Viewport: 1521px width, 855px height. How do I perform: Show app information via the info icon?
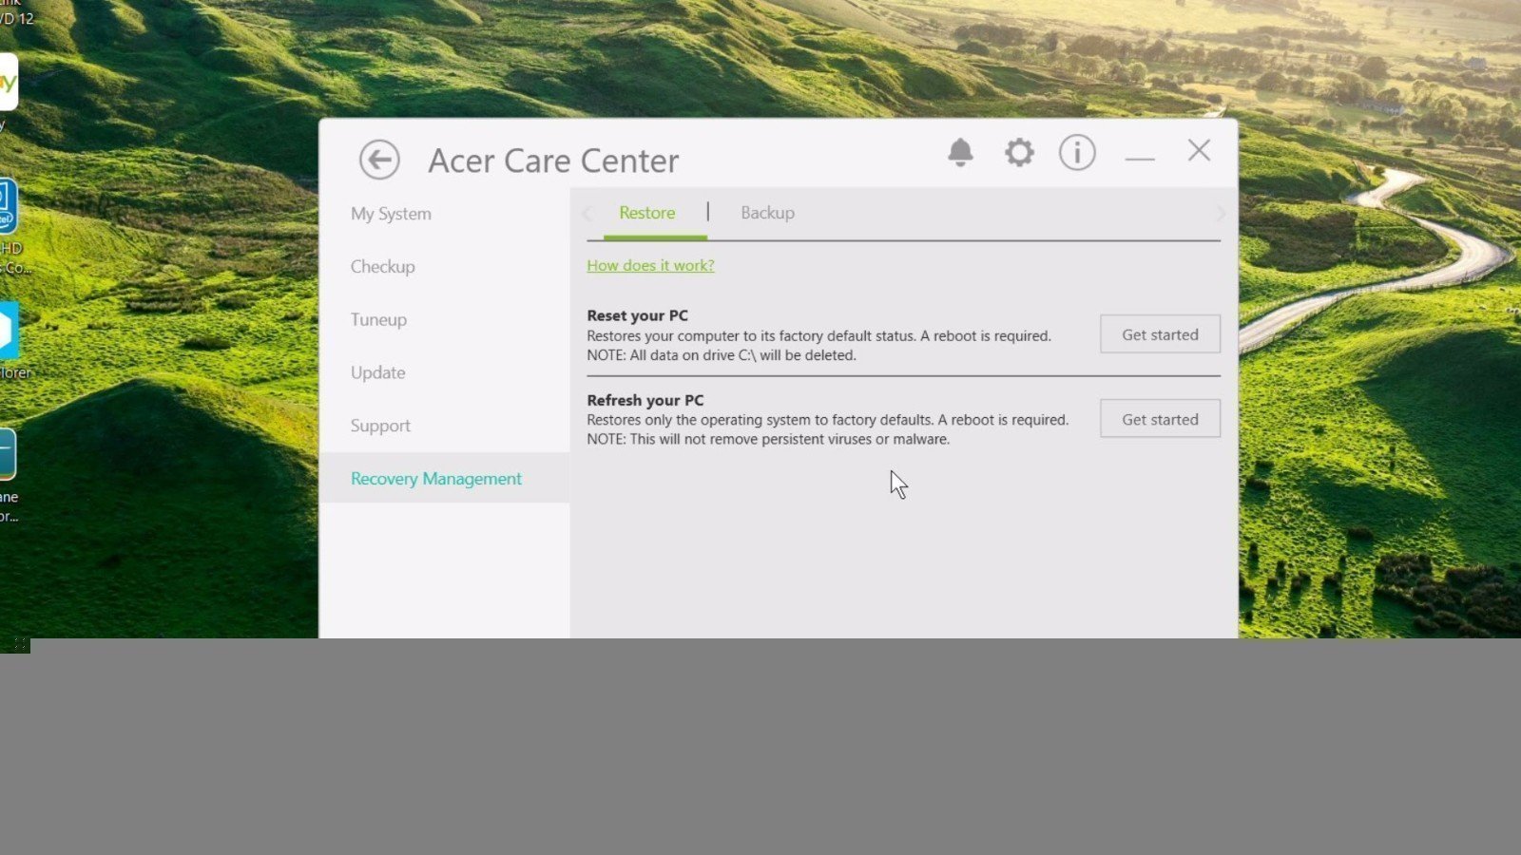click(x=1077, y=152)
